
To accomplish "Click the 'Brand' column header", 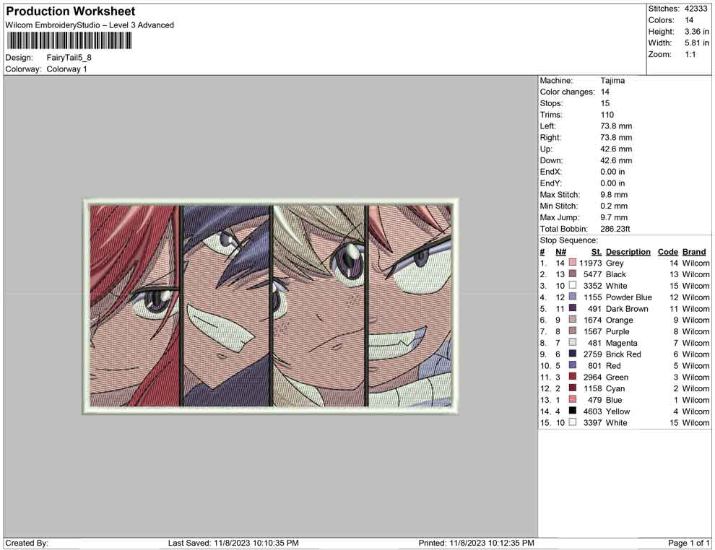I will [x=694, y=252].
